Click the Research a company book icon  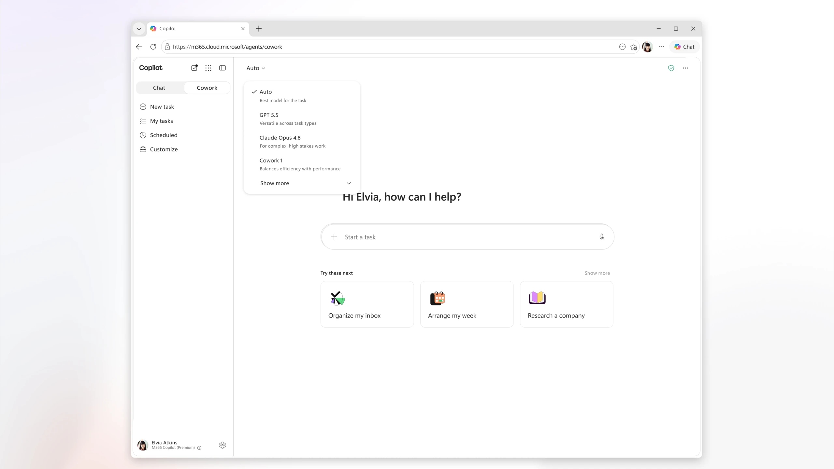pos(537,298)
